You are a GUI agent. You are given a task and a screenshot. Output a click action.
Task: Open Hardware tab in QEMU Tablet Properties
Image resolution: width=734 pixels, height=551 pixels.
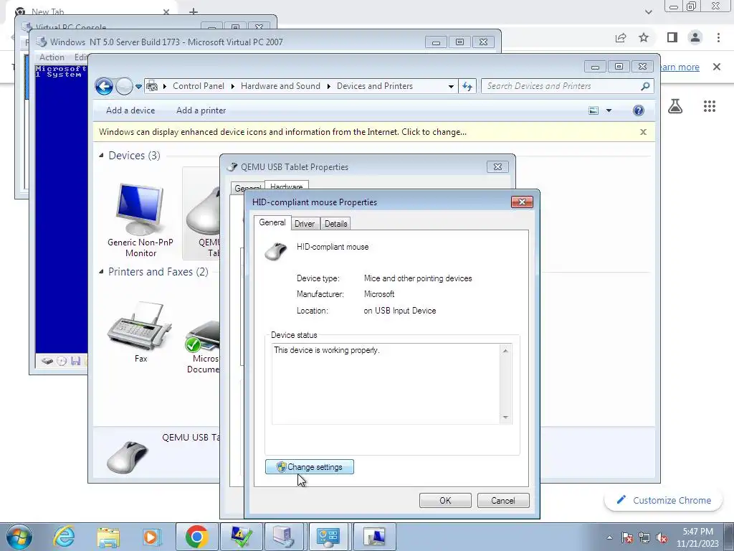(287, 186)
